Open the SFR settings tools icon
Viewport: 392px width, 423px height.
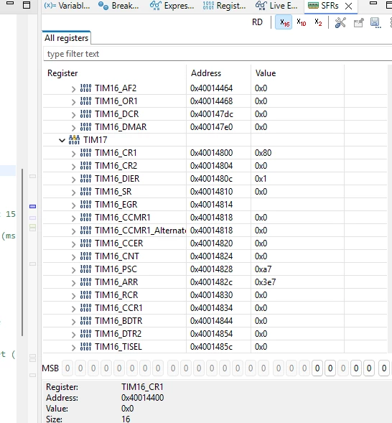click(340, 23)
